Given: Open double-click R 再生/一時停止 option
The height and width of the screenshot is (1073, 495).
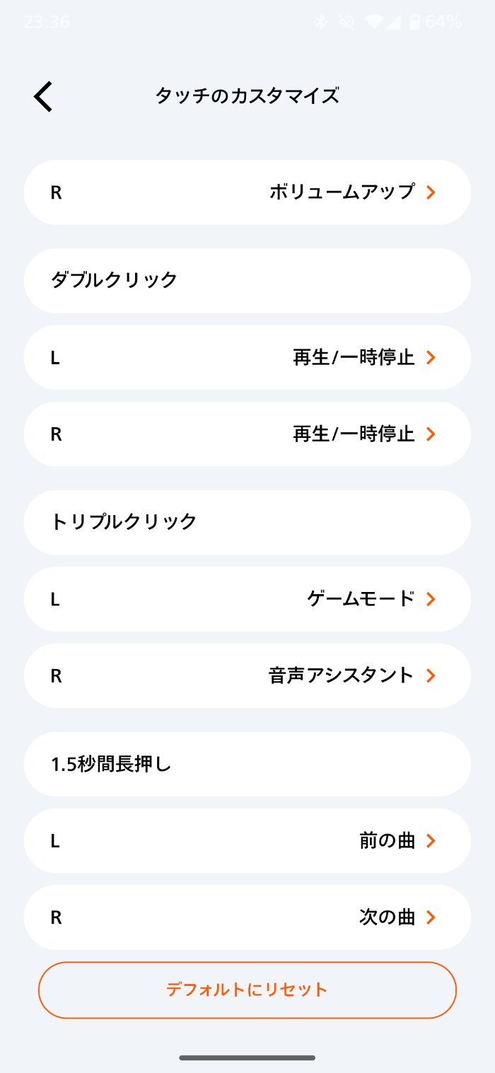Looking at the screenshot, I should (248, 434).
